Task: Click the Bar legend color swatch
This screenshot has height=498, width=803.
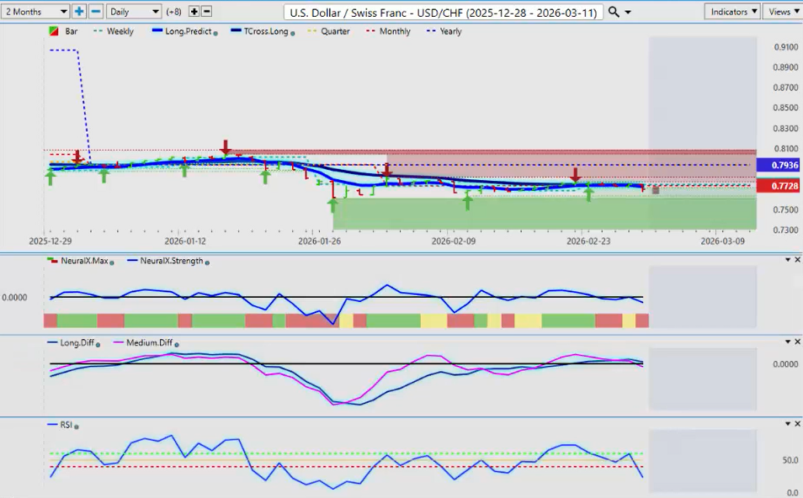Action: tap(56, 31)
